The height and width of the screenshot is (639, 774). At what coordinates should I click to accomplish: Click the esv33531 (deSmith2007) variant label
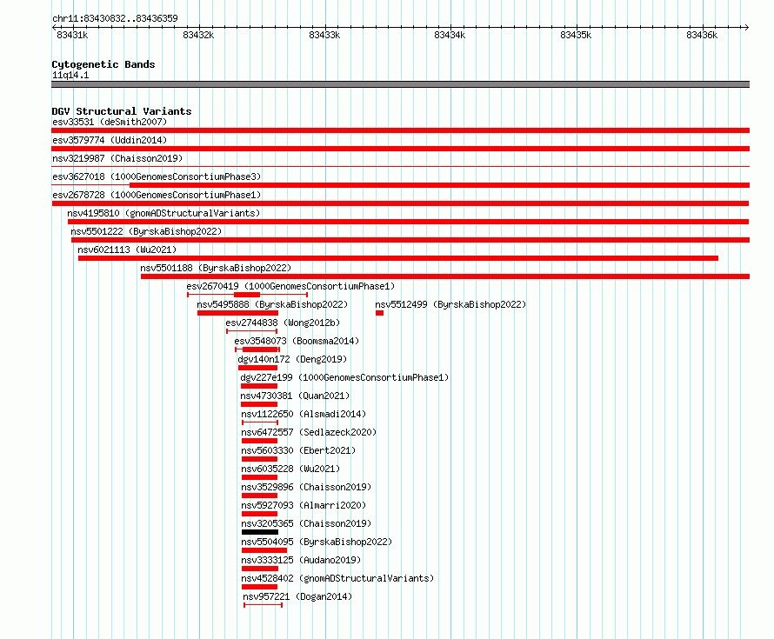point(110,122)
